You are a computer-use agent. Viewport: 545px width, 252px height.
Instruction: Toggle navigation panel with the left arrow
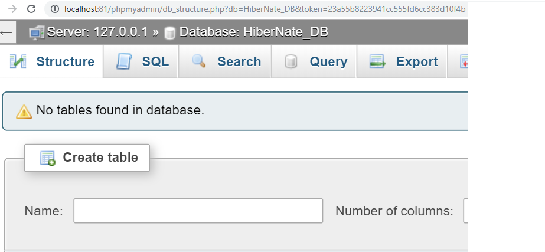click(x=7, y=32)
